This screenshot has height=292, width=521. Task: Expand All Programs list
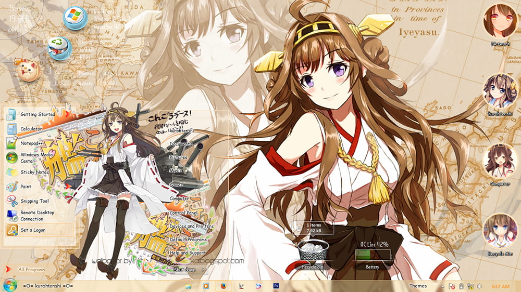(x=31, y=270)
